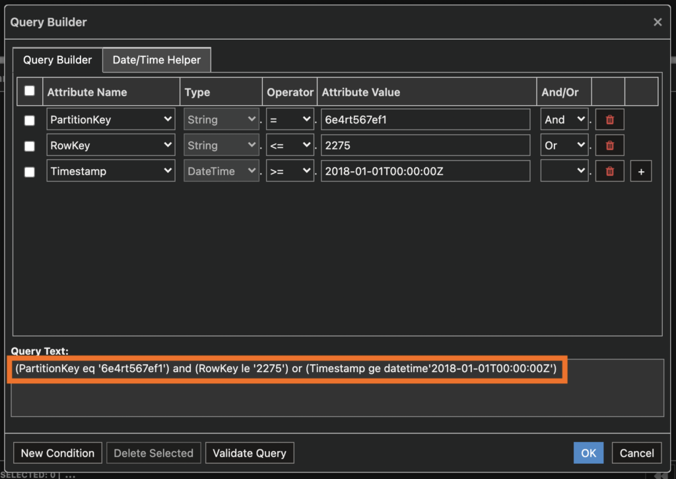Check the Timestamp condition checkbox
Image resolution: width=676 pixels, height=479 pixels.
30,170
